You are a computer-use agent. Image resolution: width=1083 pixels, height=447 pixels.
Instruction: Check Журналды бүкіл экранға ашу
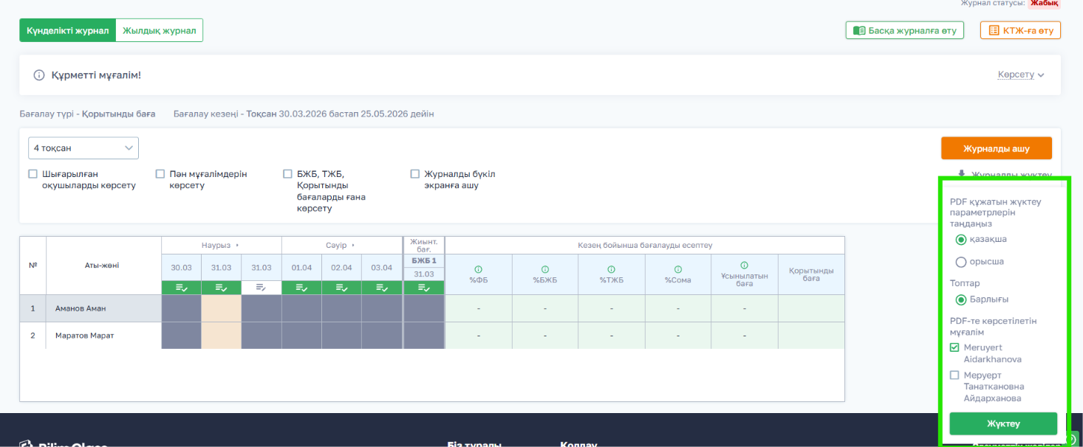(x=414, y=174)
